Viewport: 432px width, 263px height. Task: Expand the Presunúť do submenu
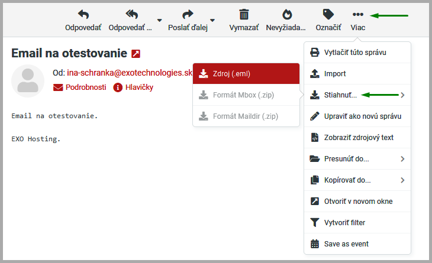[x=402, y=159]
